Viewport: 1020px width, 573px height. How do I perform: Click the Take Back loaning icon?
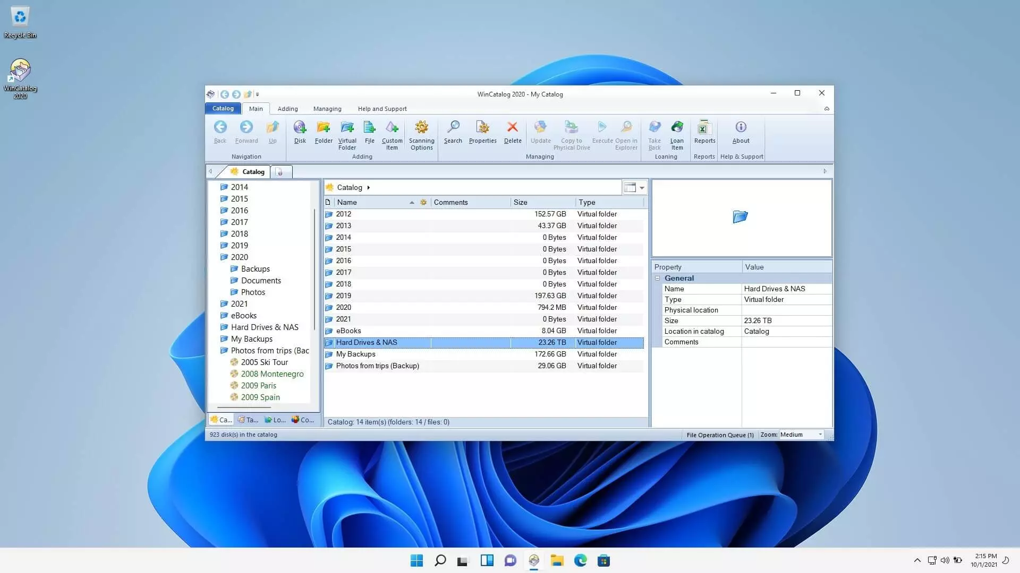[654, 135]
